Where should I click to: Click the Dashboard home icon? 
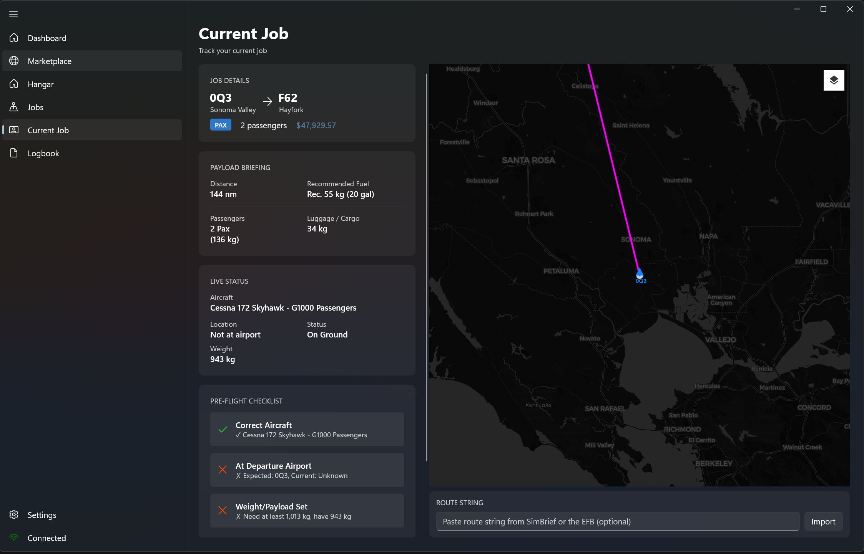14,38
